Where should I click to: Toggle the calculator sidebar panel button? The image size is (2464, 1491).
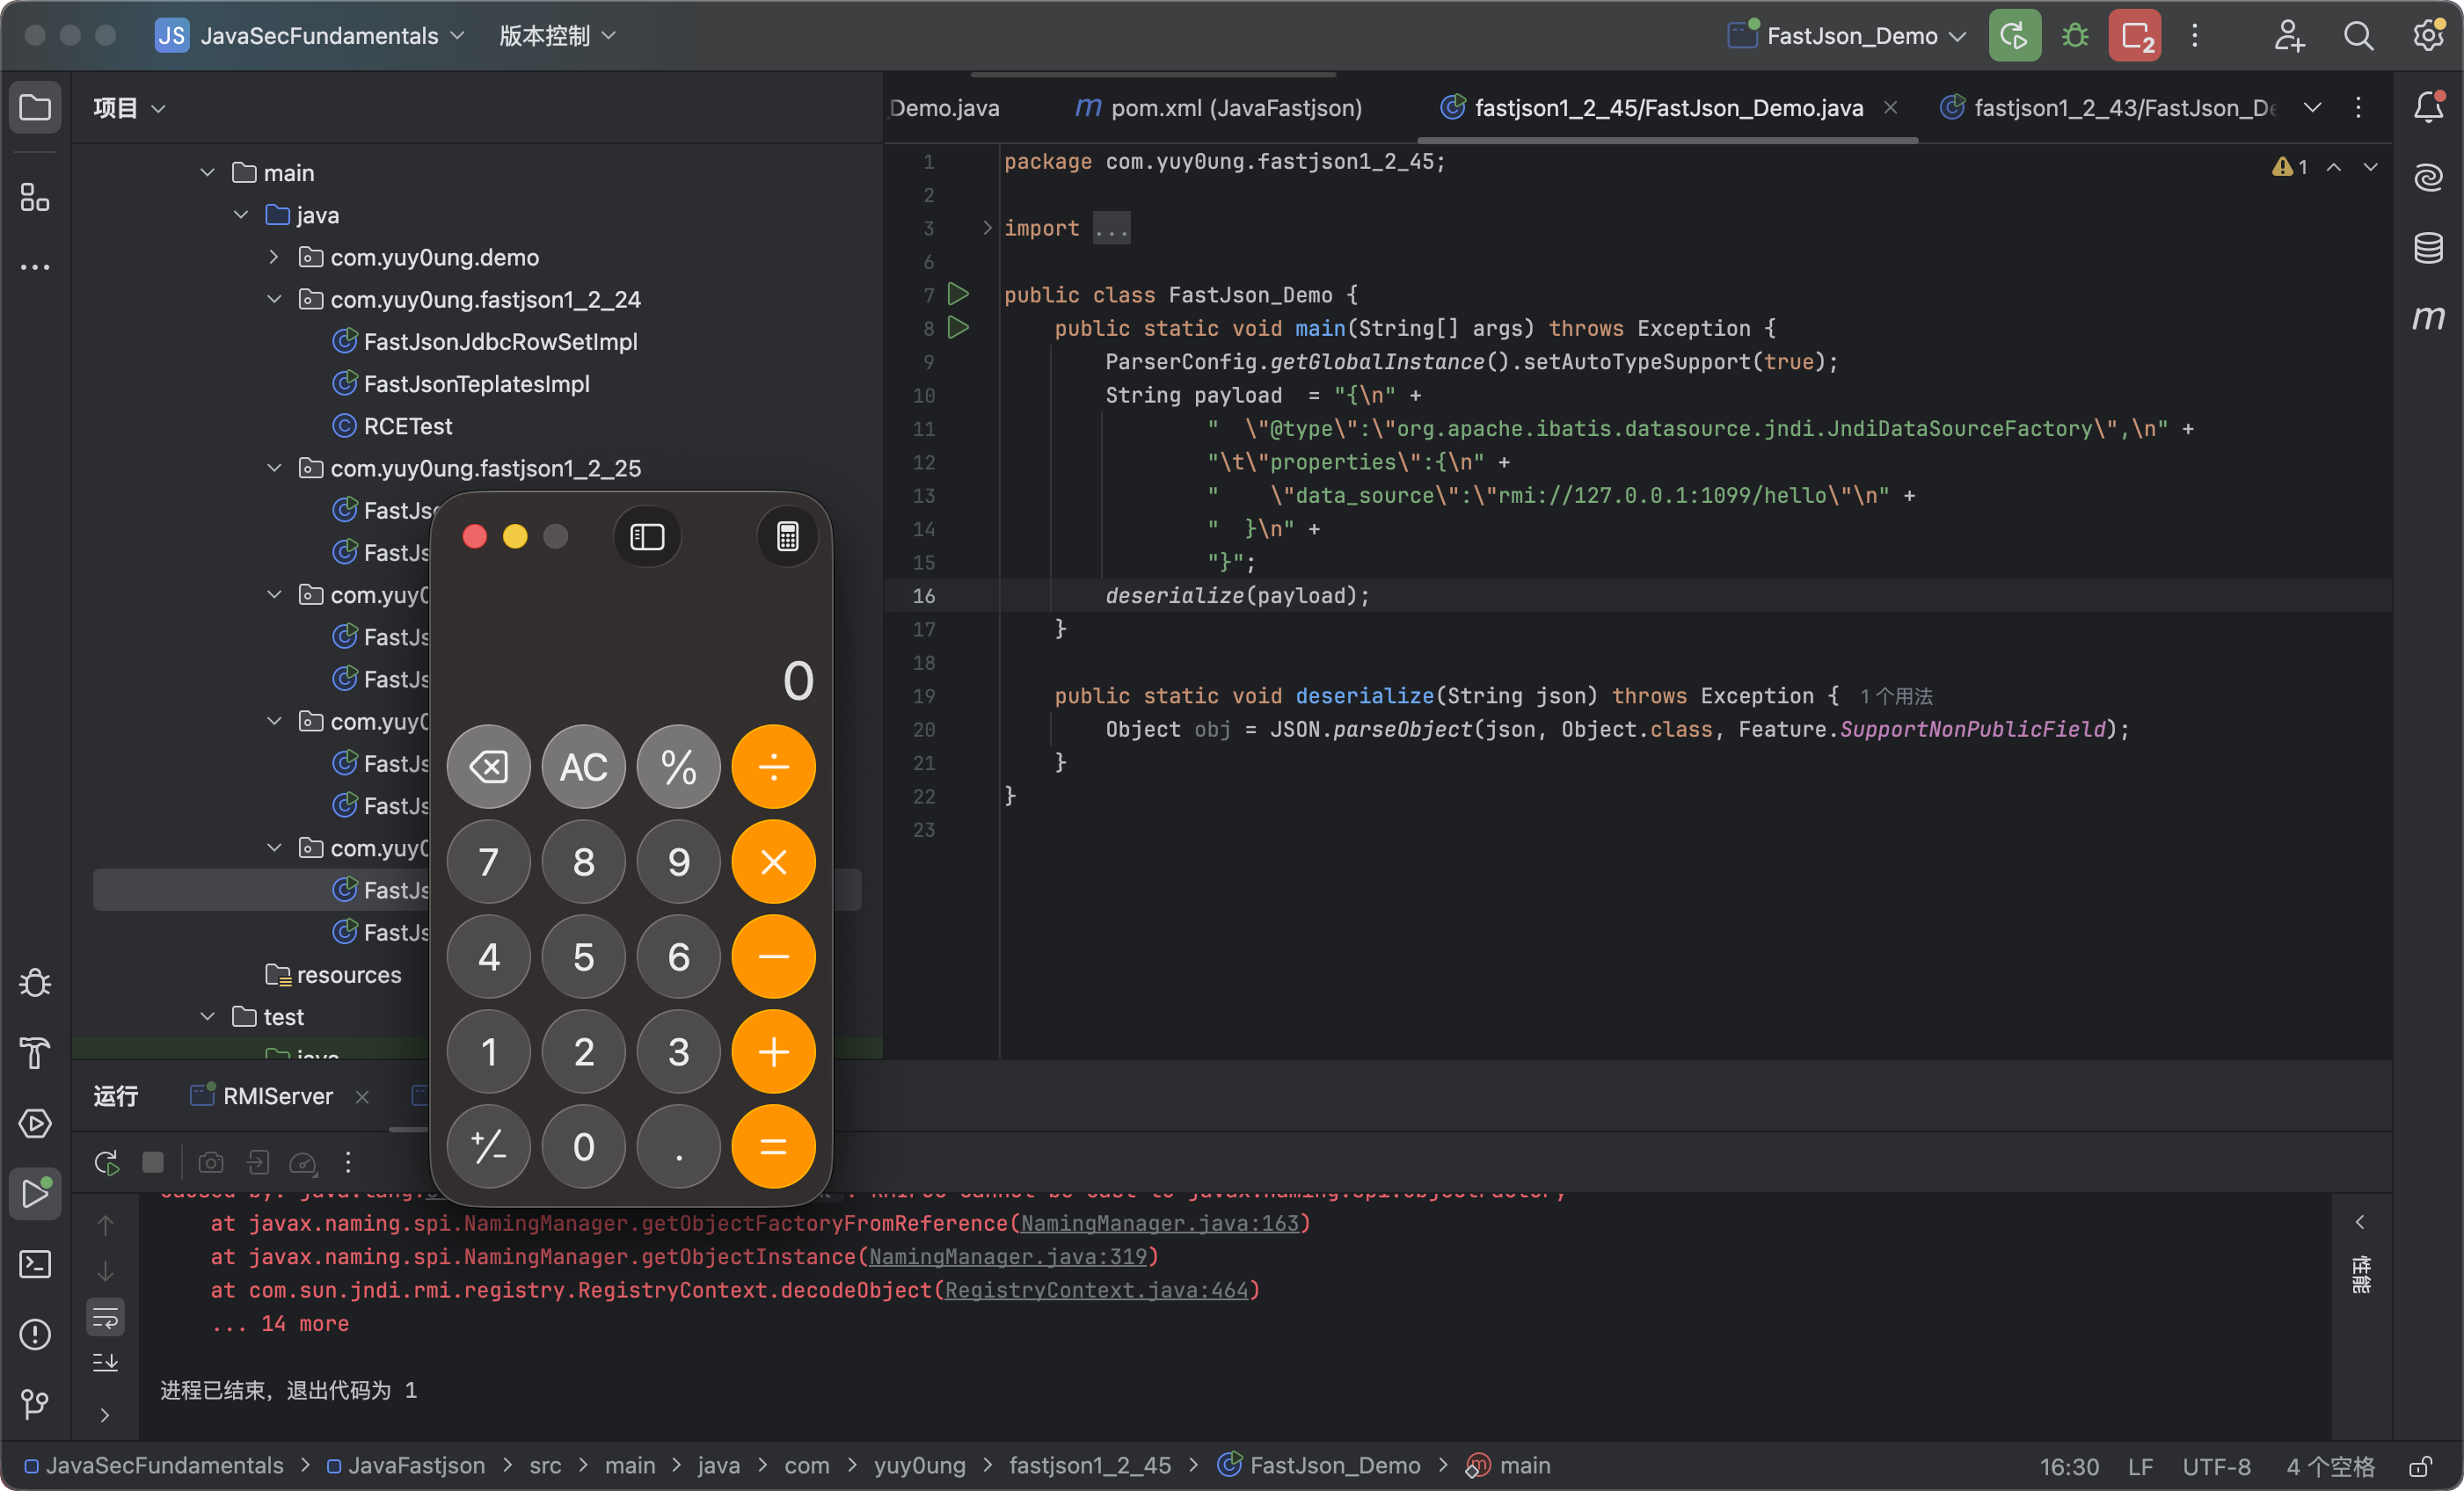click(647, 537)
